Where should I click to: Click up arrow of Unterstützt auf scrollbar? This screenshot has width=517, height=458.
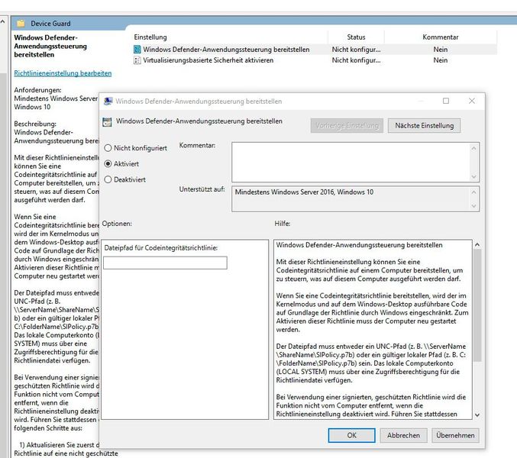click(473, 192)
